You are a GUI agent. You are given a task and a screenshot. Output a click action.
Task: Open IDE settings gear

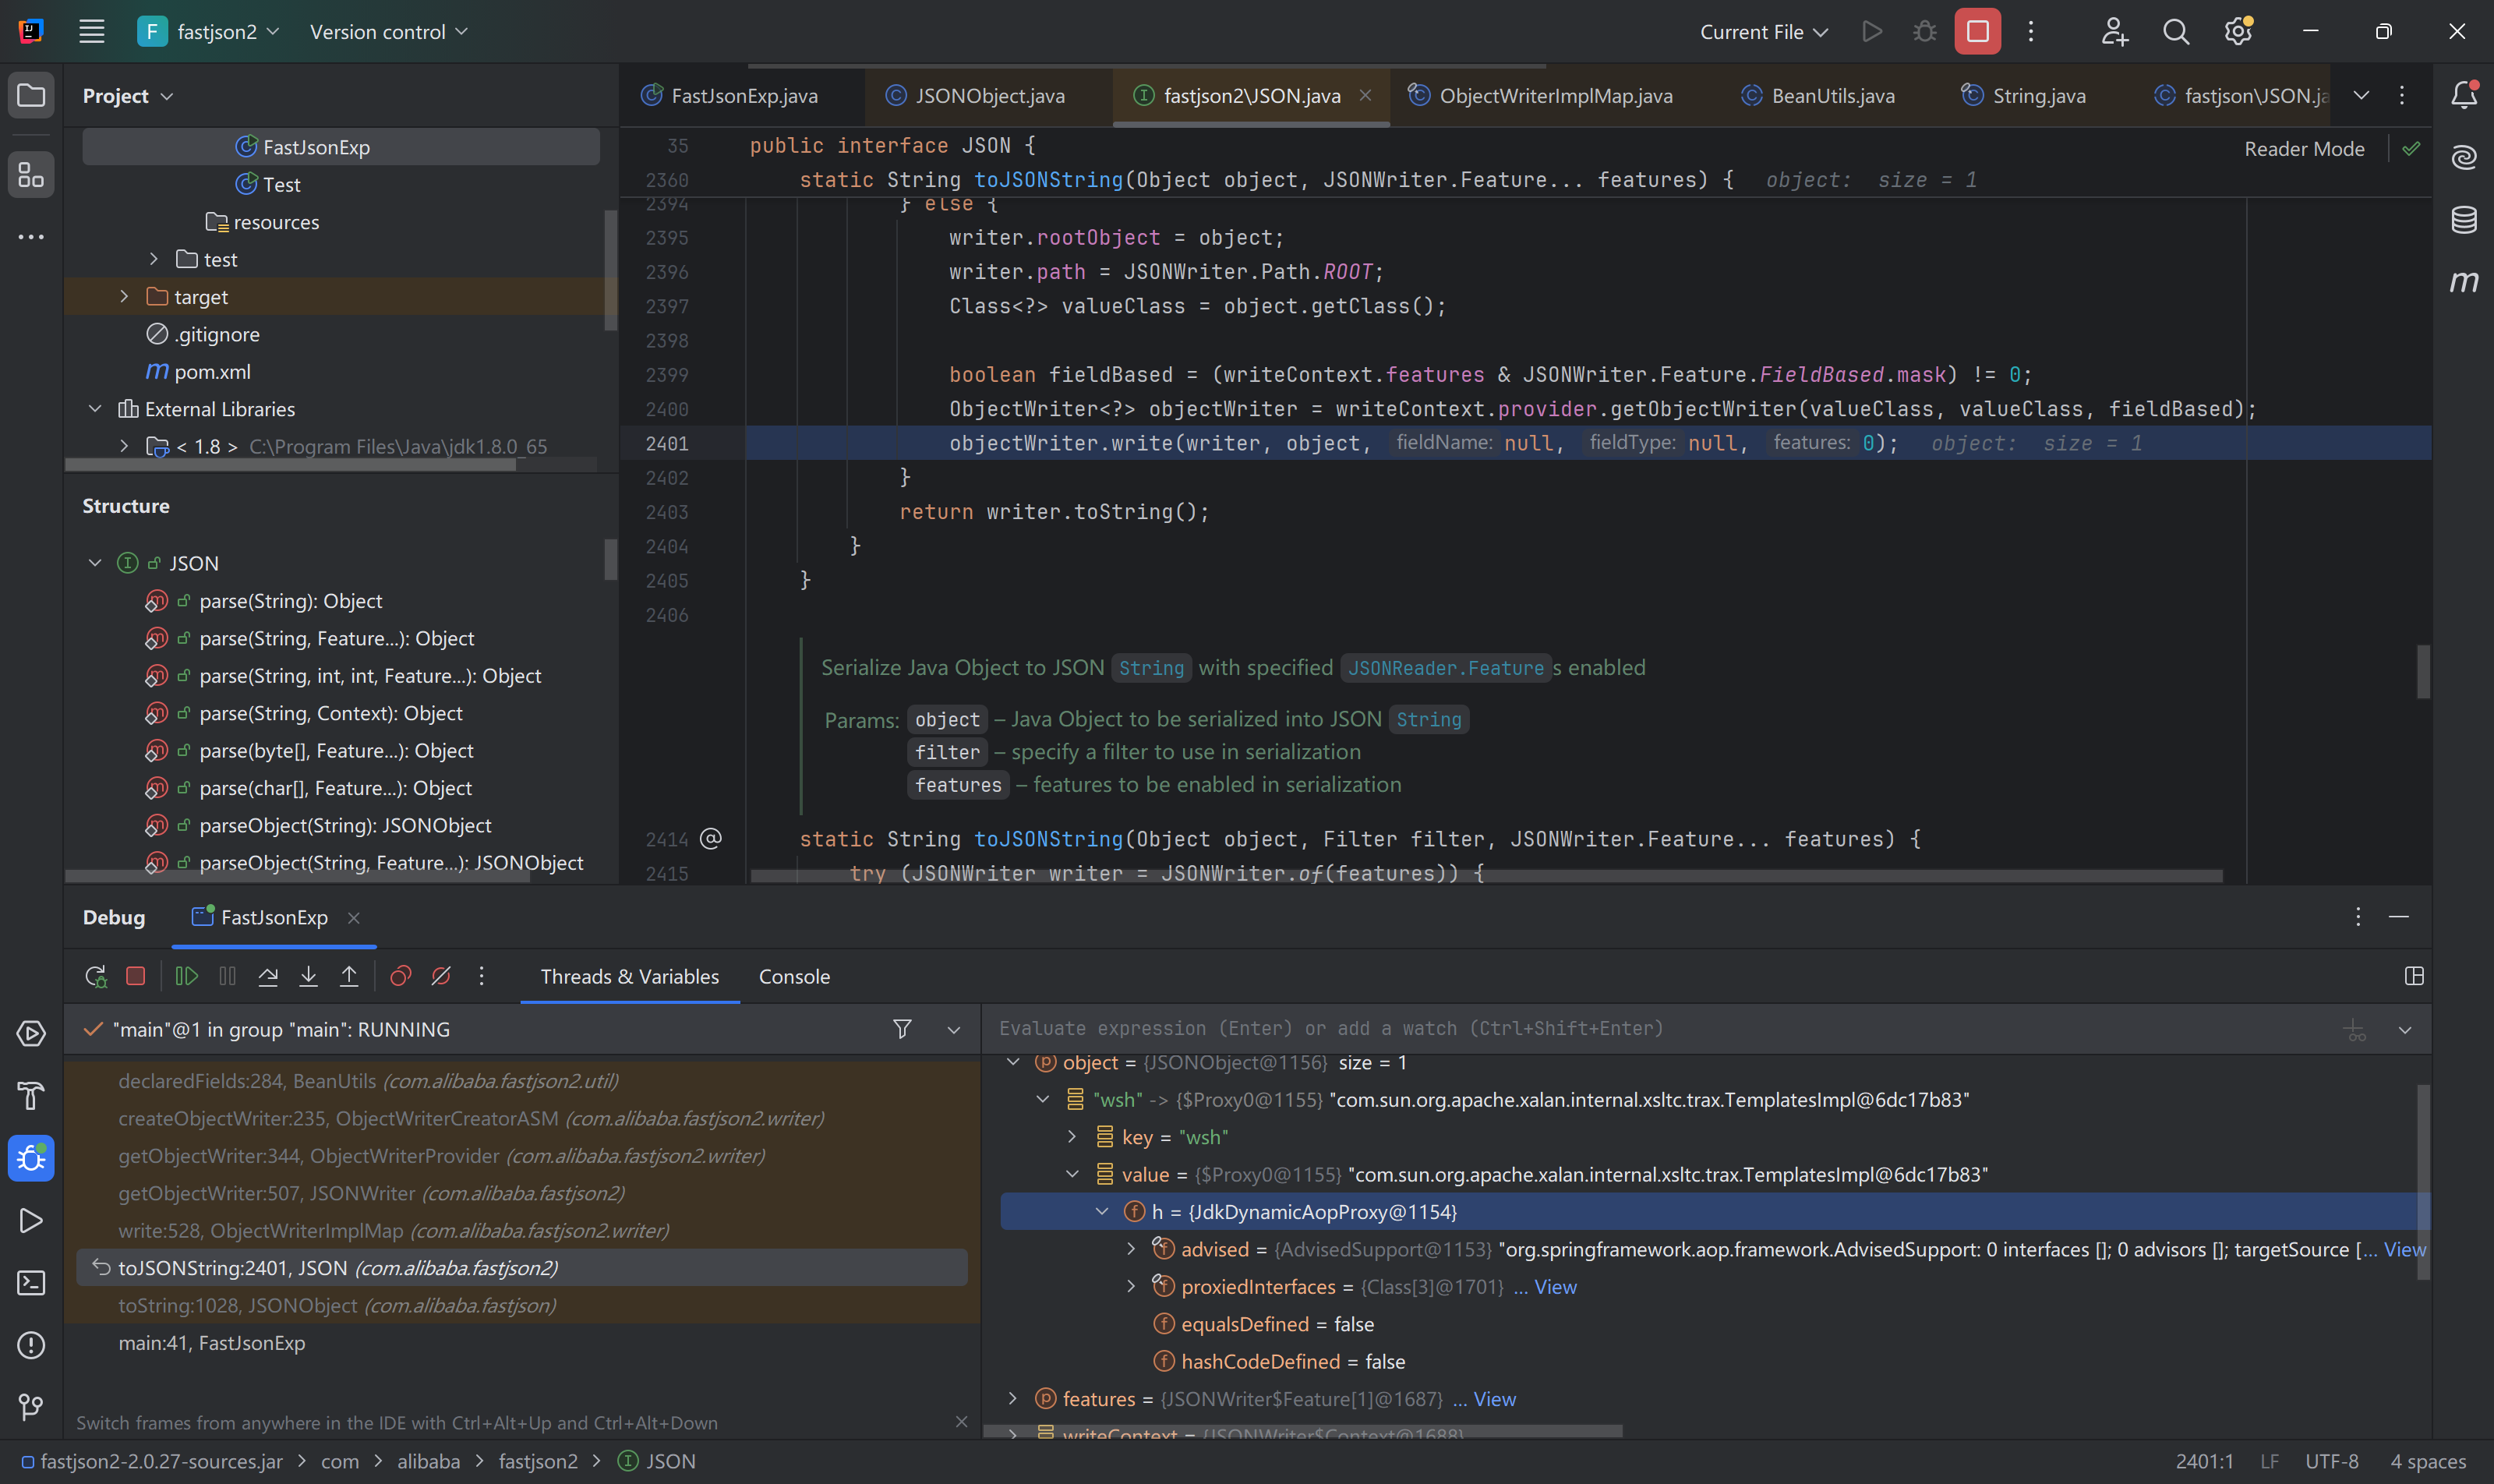2238,32
